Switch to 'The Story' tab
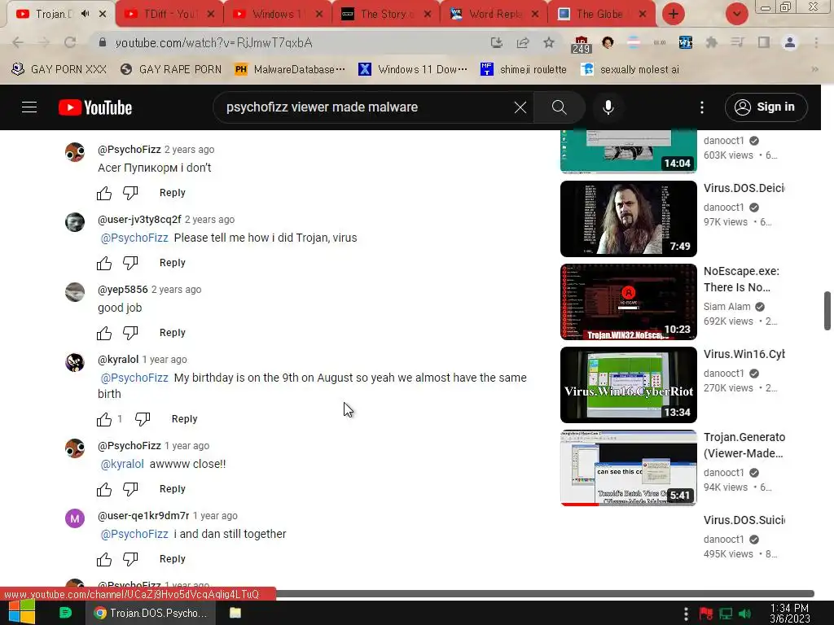The height and width of the screenshot is (625, 834). tap(386, 15)
